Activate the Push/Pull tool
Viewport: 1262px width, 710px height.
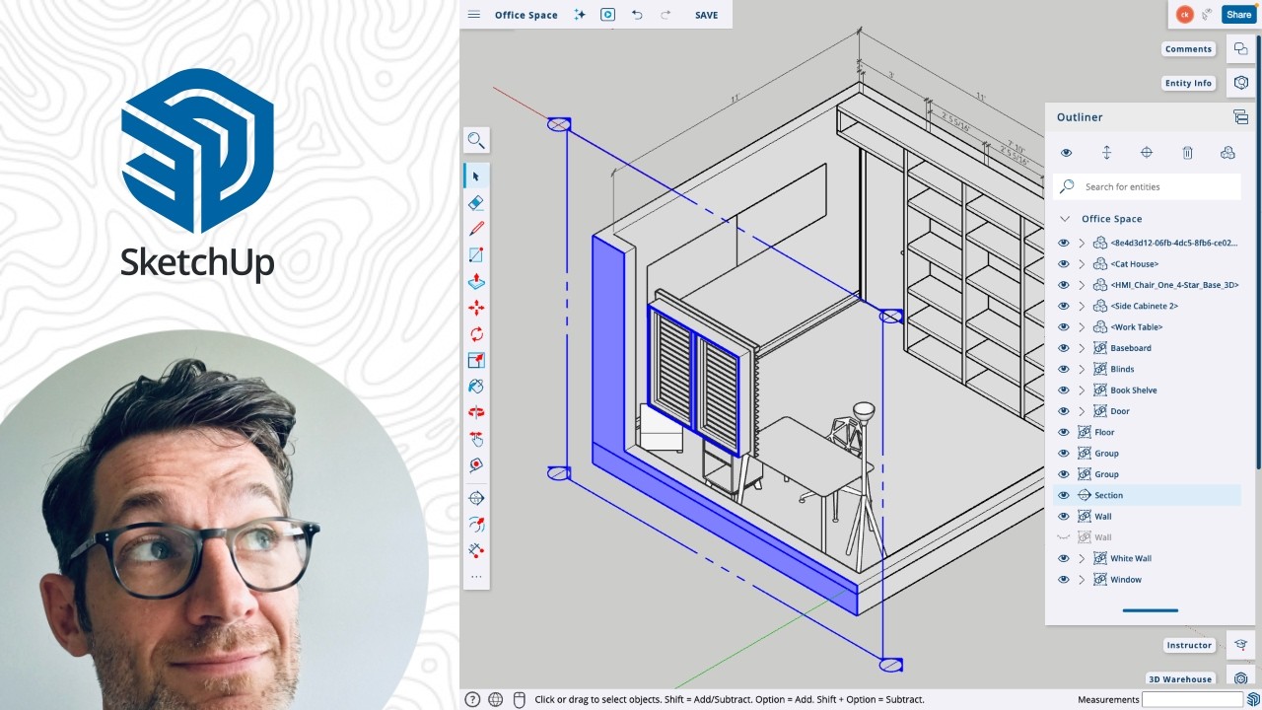tap(476, 281)
